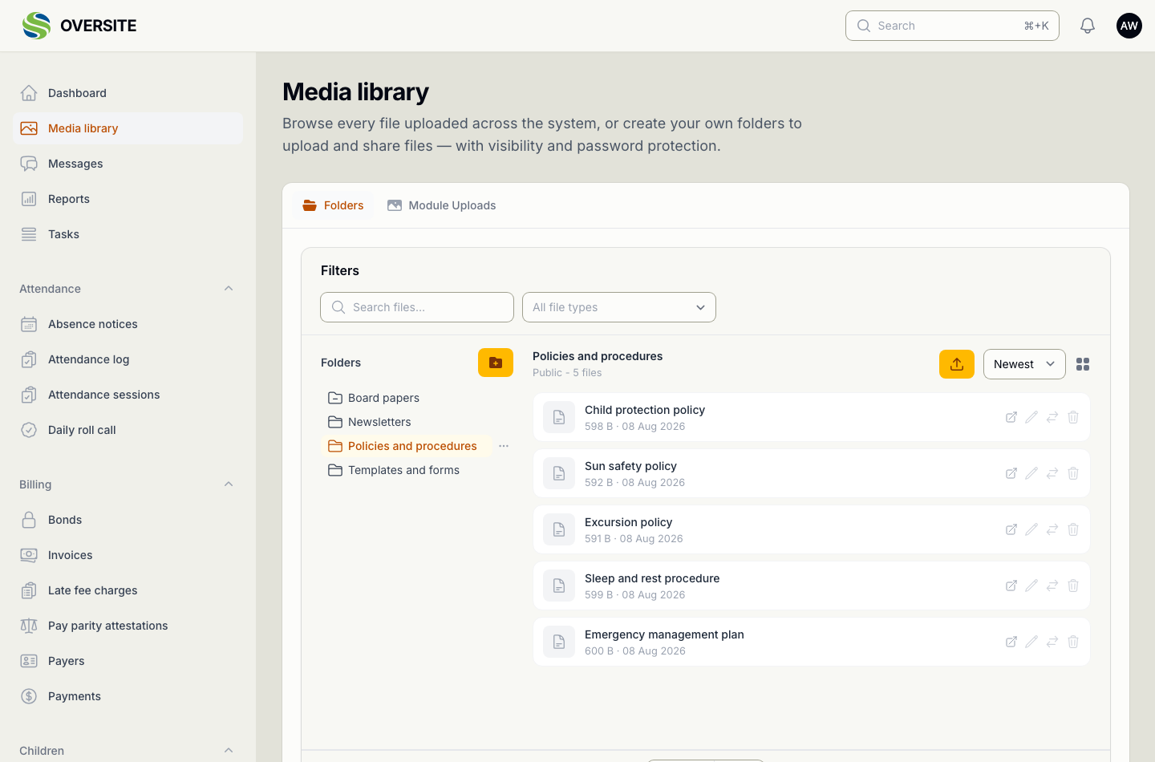Open Late fee charges page

pyautogui.click(x=128, y=590)
